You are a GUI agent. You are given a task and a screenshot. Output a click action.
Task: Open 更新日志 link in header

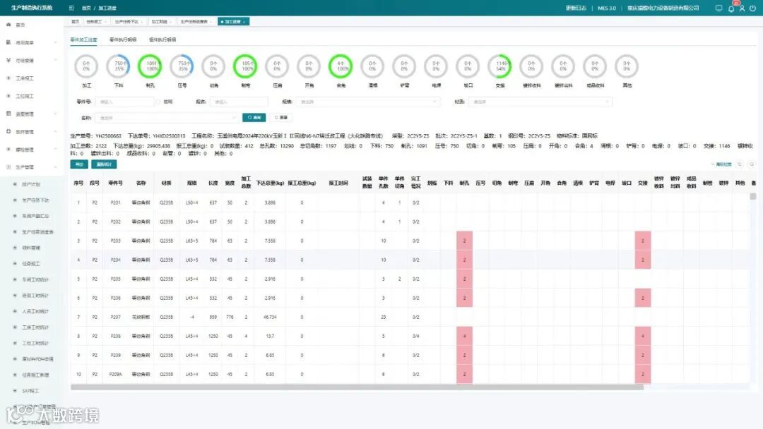point(576,8)
